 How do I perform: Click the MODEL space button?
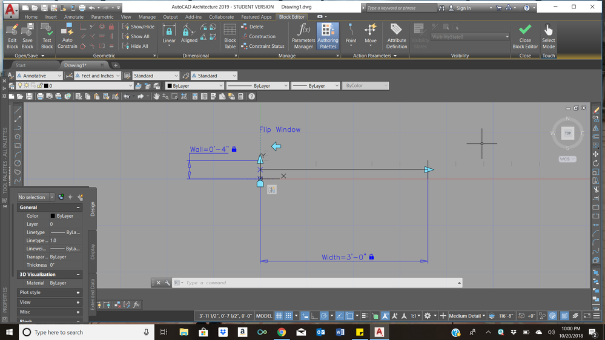click(264, 316)
